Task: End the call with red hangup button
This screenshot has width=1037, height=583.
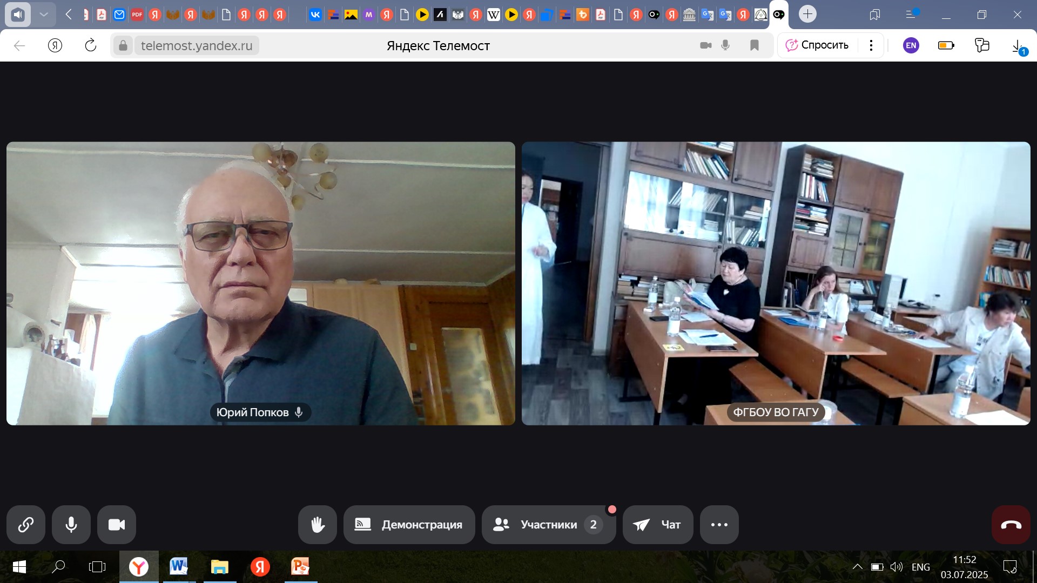Action: pyautogui.click(x=1011, y=524)
